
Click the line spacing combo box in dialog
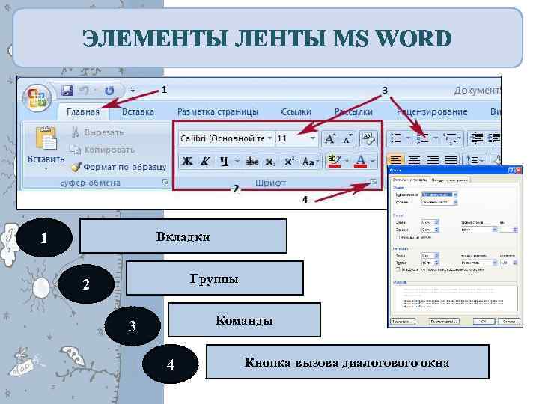[x=479, y=263]
